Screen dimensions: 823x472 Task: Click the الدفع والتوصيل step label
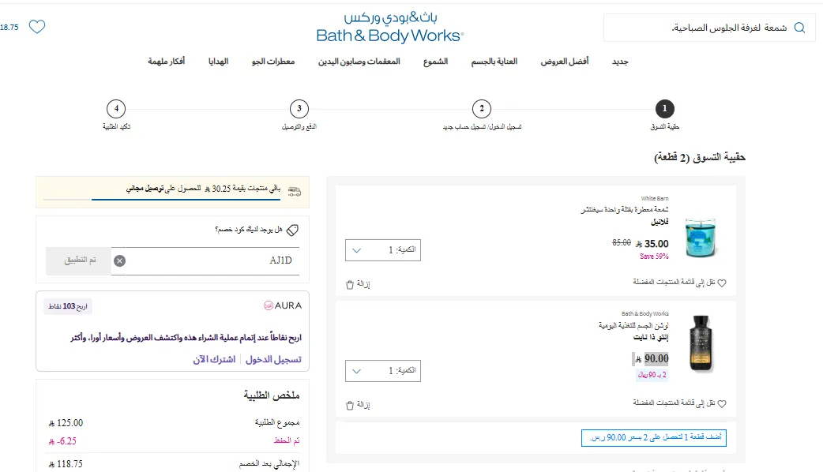click(299, 127)
